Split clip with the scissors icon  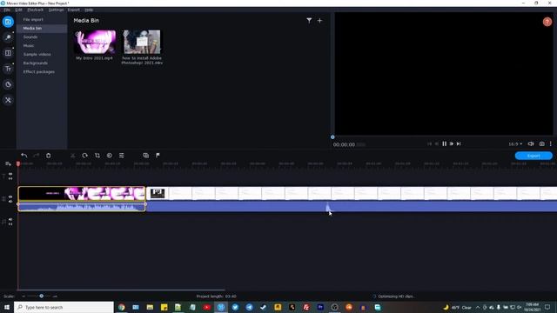[x=73, y=156]
